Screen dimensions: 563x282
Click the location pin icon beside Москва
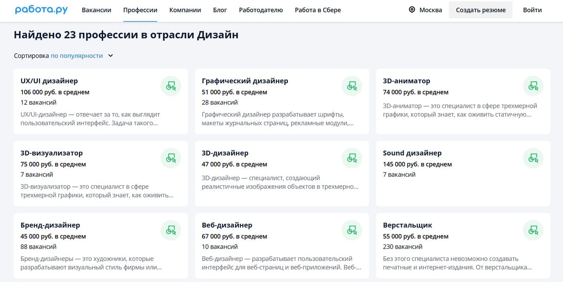pos(412,10)
